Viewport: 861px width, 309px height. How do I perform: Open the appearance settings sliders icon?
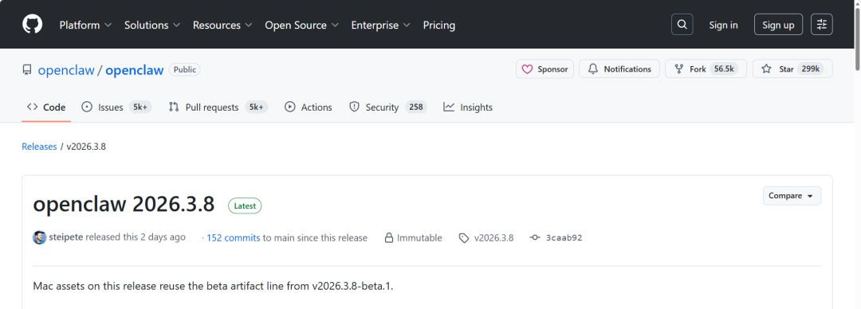tap(822, 25)
